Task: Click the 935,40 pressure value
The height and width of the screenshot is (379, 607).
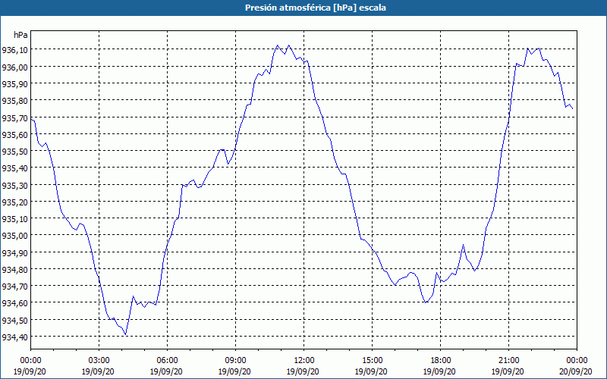Action: tap(14, 168)
